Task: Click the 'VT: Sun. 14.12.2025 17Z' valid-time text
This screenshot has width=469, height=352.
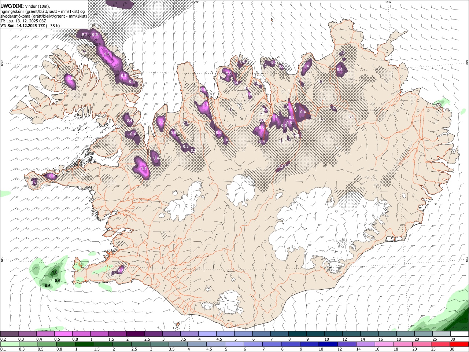Action: tap(23, 26)
